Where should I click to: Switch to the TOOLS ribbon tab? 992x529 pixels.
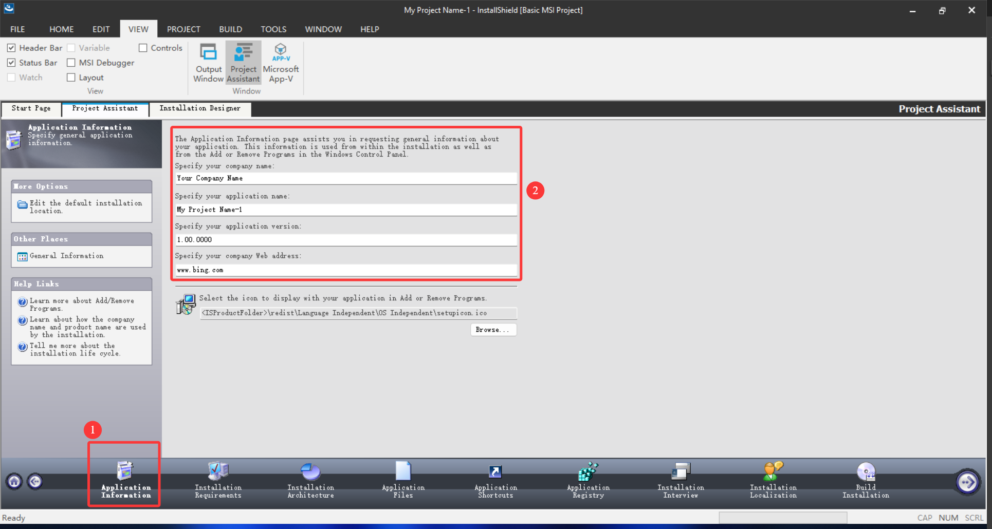tap(273, 29)
